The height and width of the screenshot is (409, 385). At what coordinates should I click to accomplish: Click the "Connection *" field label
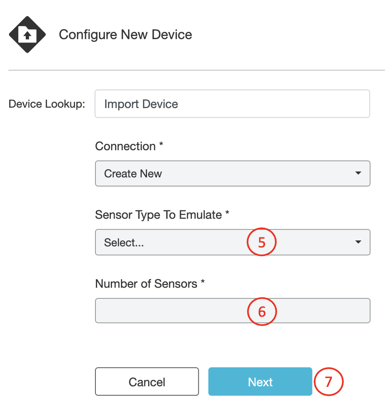(x=128, y=146)
